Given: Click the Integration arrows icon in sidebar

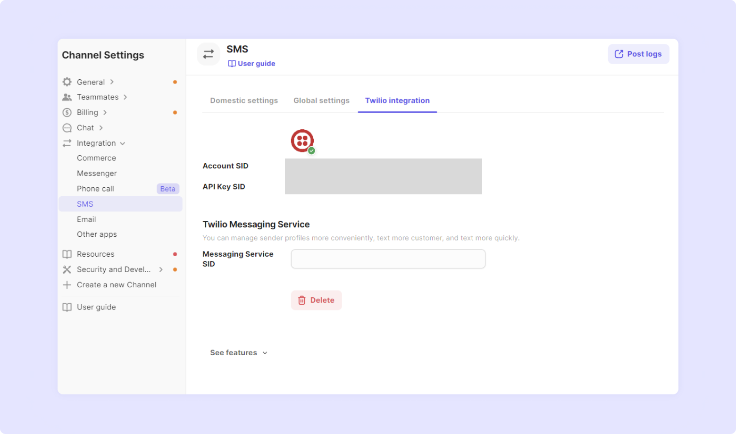Looking at the screenshot, I should click(67, 143).
